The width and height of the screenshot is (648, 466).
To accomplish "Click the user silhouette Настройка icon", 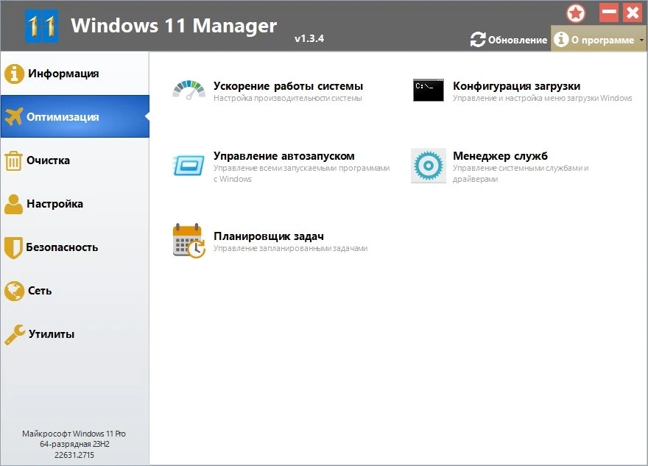I will 14,204.
